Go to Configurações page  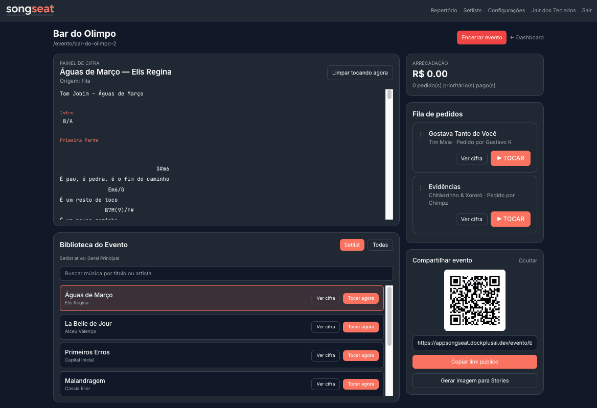click(x=506, y=10)
